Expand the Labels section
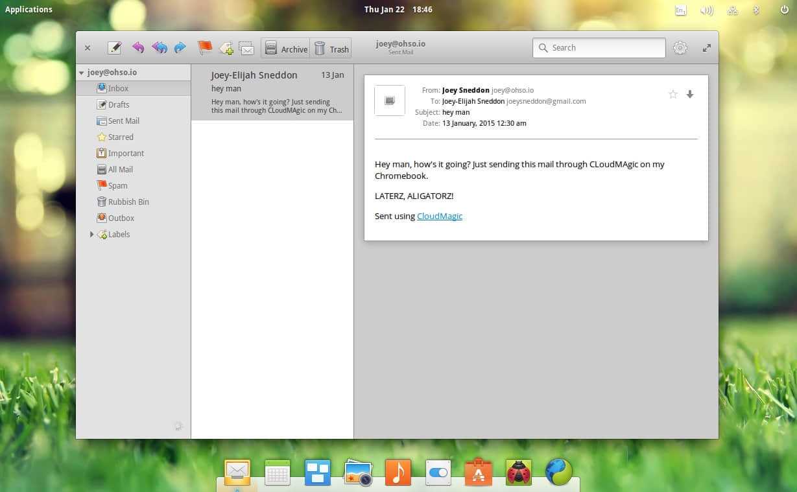 click(91, 234)
